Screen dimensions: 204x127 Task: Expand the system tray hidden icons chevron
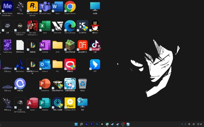(x=182, y=124)
